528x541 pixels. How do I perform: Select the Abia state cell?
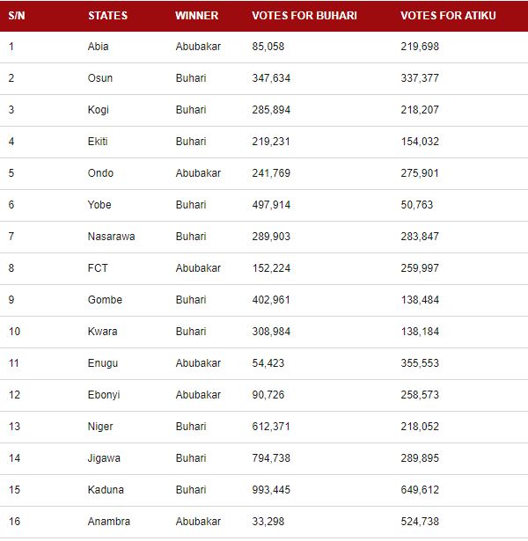coord(98,47)
